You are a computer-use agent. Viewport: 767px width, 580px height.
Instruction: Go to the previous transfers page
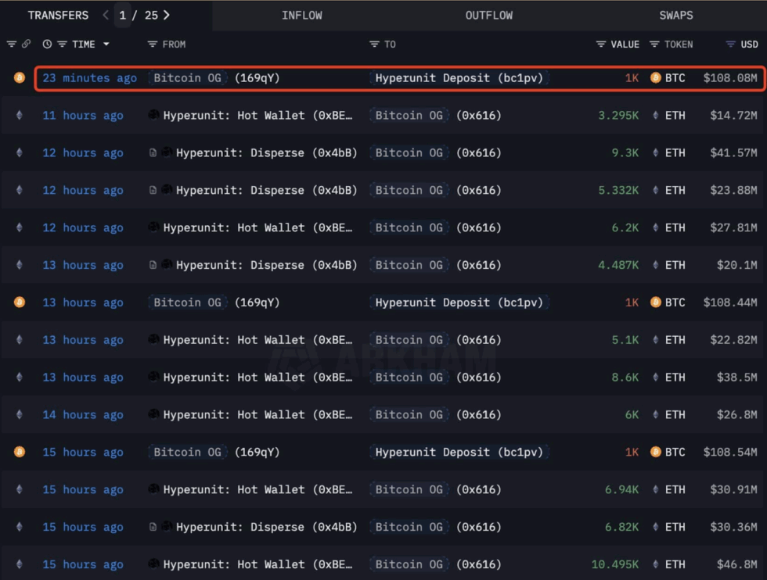106,15
